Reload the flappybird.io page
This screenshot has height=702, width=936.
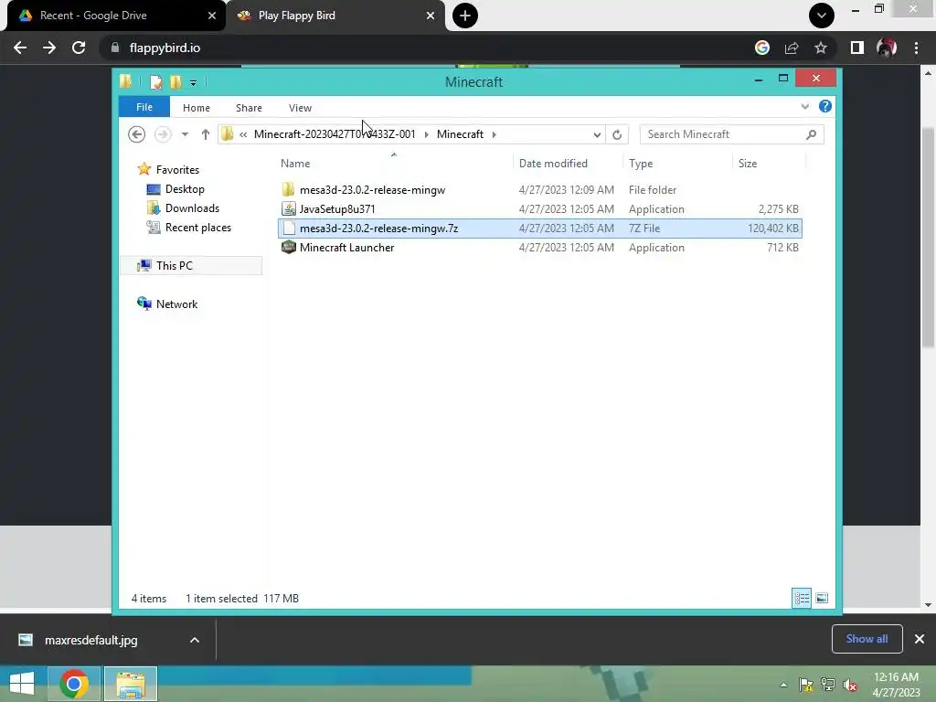point(79,48)
